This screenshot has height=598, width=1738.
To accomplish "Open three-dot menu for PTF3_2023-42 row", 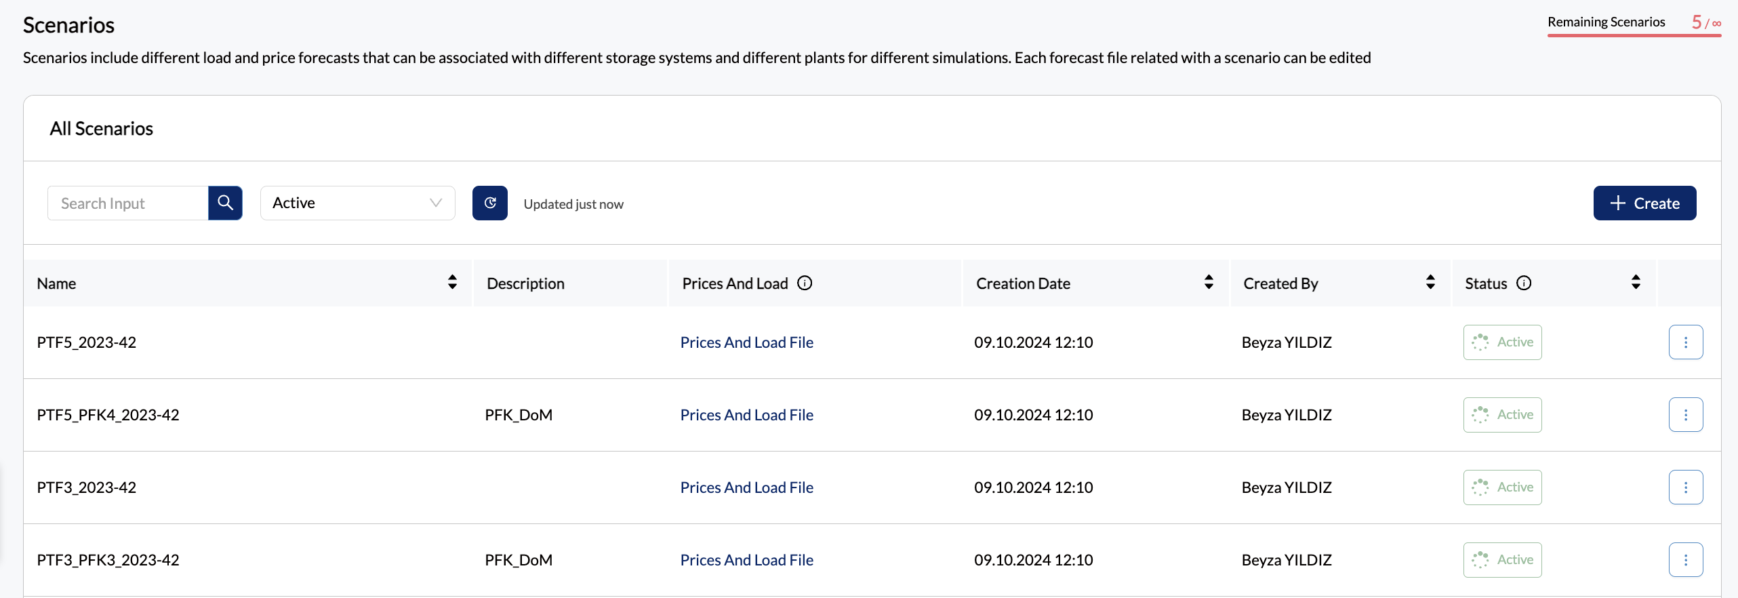I will coord(1685,487).
